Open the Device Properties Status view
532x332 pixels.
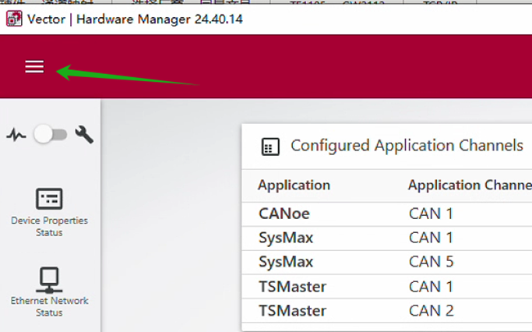click(x=50, y=211)
